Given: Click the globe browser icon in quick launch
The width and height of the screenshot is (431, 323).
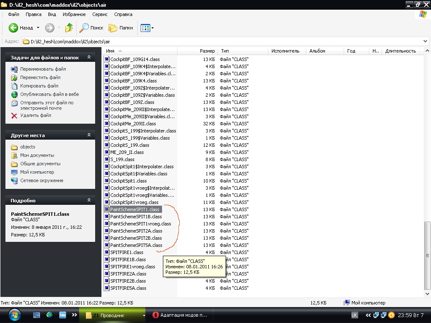Looking at the screenshot, I should 50,315.
